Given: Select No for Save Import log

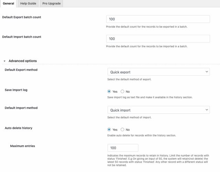Looking at the screenshot, I should point(122,91).
